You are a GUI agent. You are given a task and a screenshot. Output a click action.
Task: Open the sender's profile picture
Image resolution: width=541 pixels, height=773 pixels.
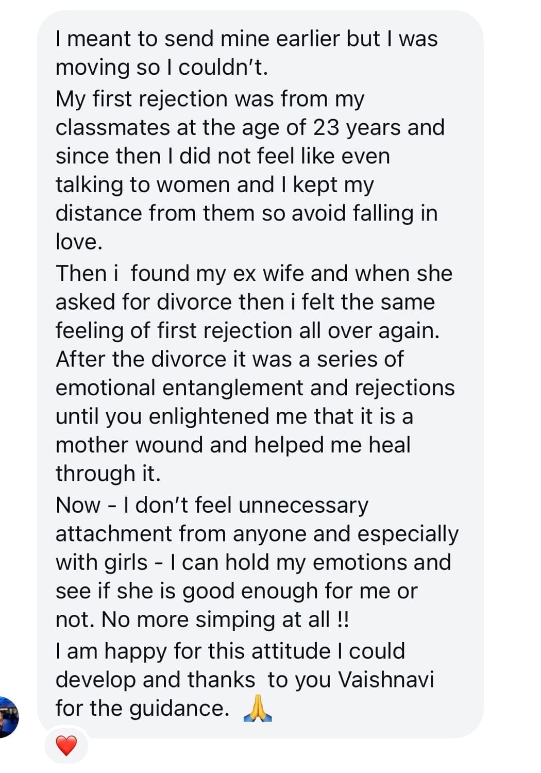coord(8,716)
